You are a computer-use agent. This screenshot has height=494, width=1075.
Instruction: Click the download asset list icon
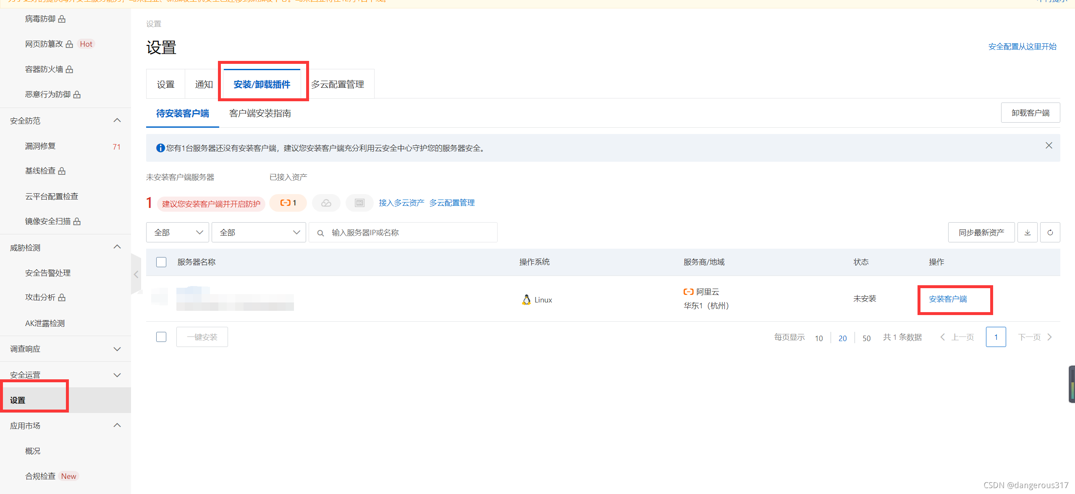point(1027,232)
